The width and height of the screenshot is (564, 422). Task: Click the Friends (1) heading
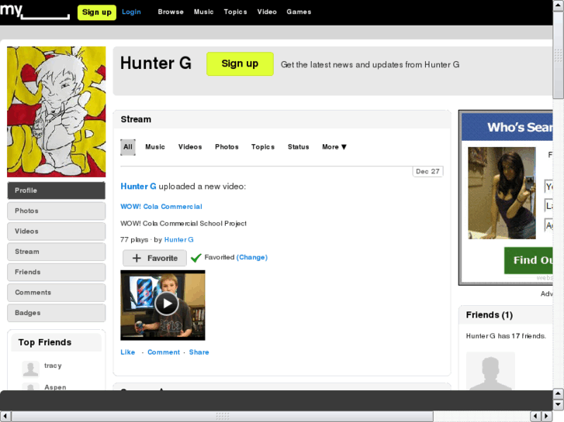[490, 315]
